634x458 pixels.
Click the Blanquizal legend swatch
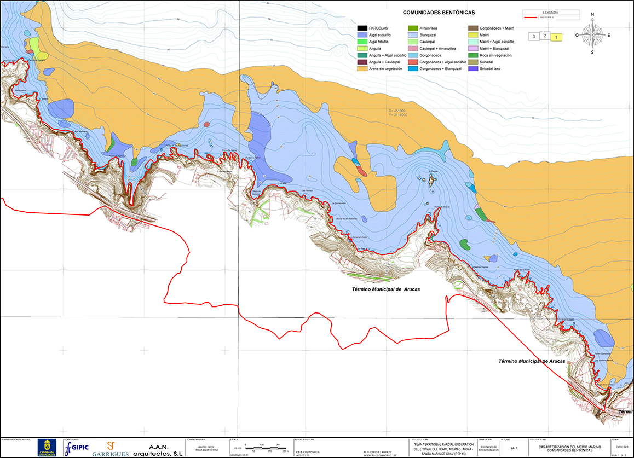[x=413, y=35]
